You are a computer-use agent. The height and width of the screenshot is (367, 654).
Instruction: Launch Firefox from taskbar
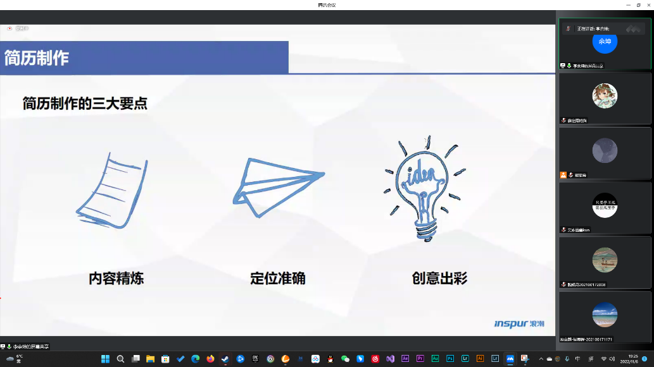point(210,359)
